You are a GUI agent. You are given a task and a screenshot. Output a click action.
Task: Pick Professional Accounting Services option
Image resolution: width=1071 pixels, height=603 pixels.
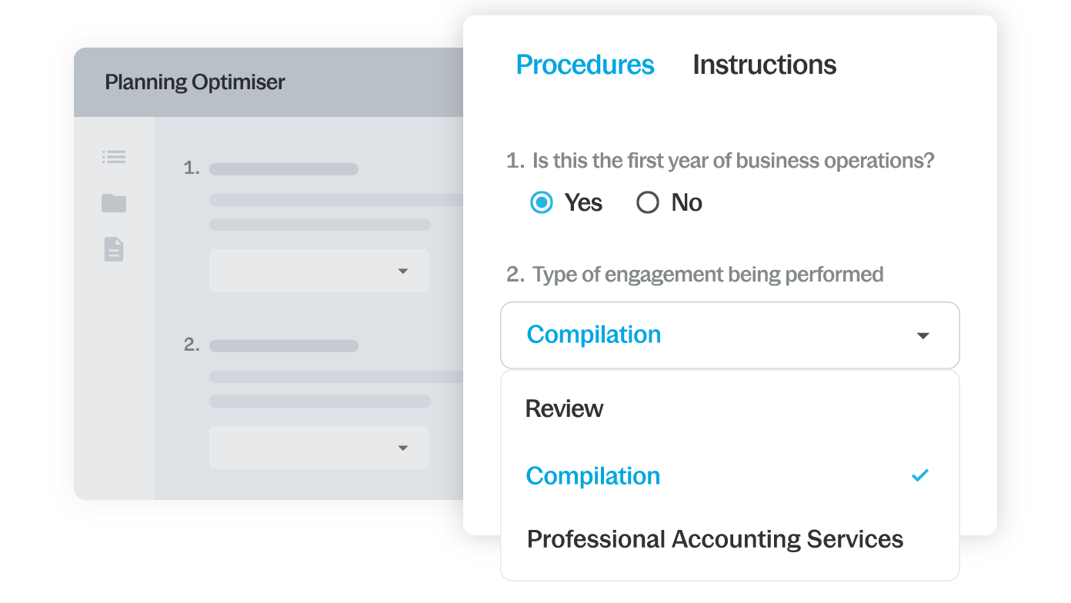[715, 539]
